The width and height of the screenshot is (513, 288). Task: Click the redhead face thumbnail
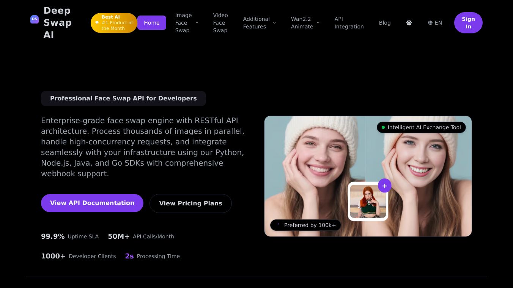point(368,201)
